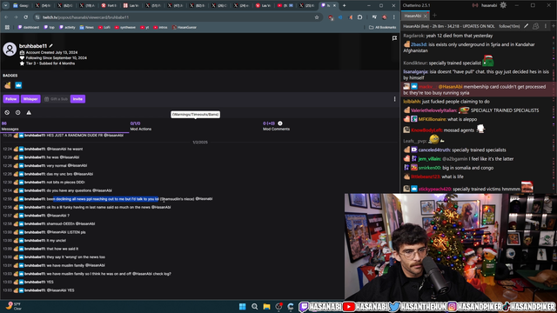Open the HasanGuessr bookmark
The image size is (557, 313).
point(184,27)
